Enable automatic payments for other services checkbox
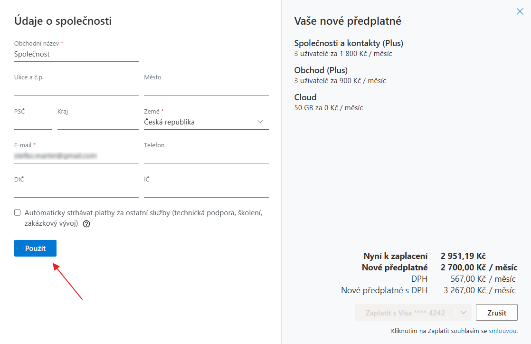The width and height of the screenshot is (531, 344). [x=17, y=212]
